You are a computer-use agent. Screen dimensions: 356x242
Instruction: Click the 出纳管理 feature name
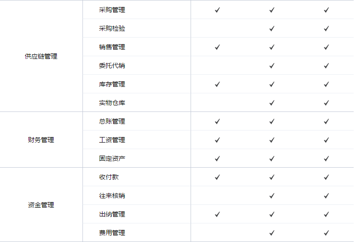point(112,214)
